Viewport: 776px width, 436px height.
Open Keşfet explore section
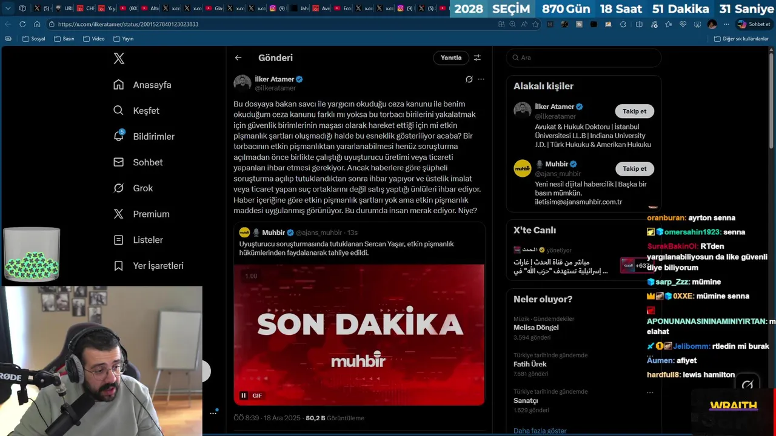click(136, 111)
